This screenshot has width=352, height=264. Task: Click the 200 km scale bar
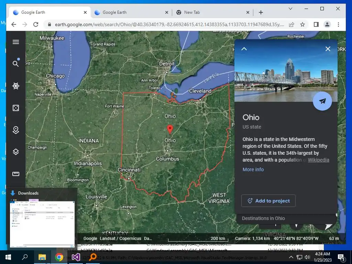(198, 239)
